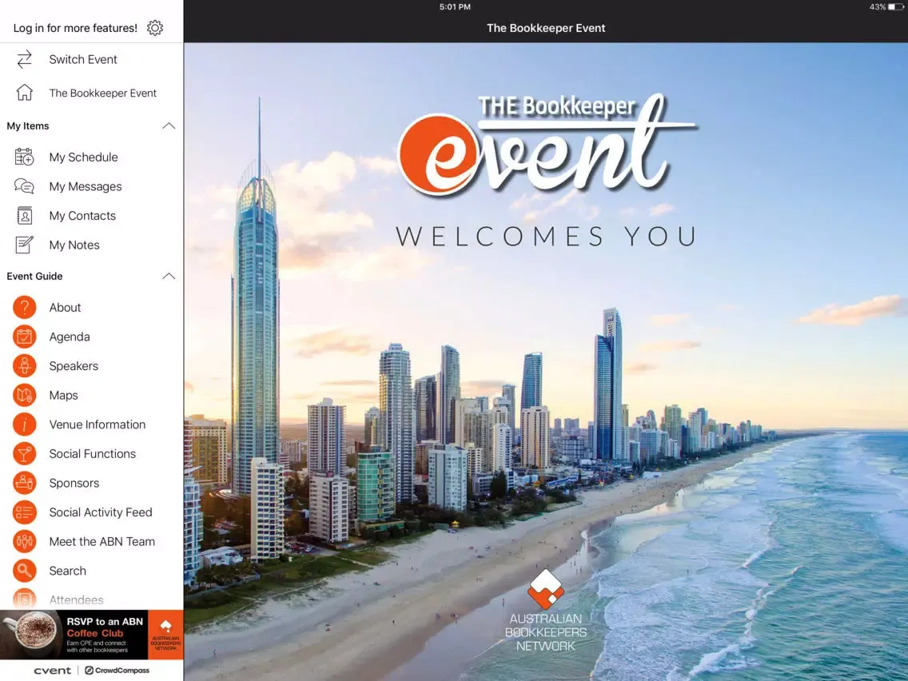The image size is (908, 681).
Task: Click the My Items section header
Action: [91, 125]
